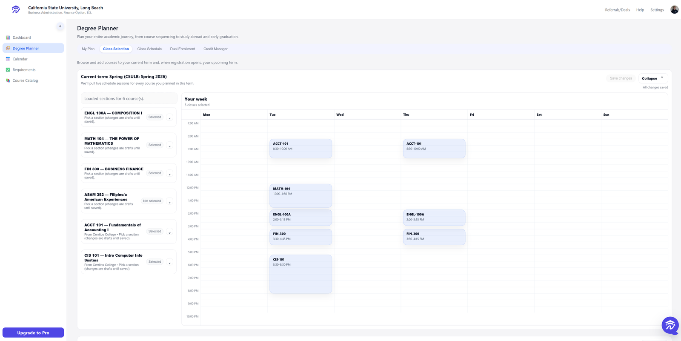Select Tuesday ENGL-100A class block
The image size is (681, 341).
[300, 218]
